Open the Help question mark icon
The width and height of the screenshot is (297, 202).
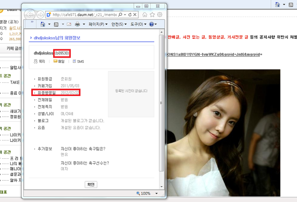[151, 24]
